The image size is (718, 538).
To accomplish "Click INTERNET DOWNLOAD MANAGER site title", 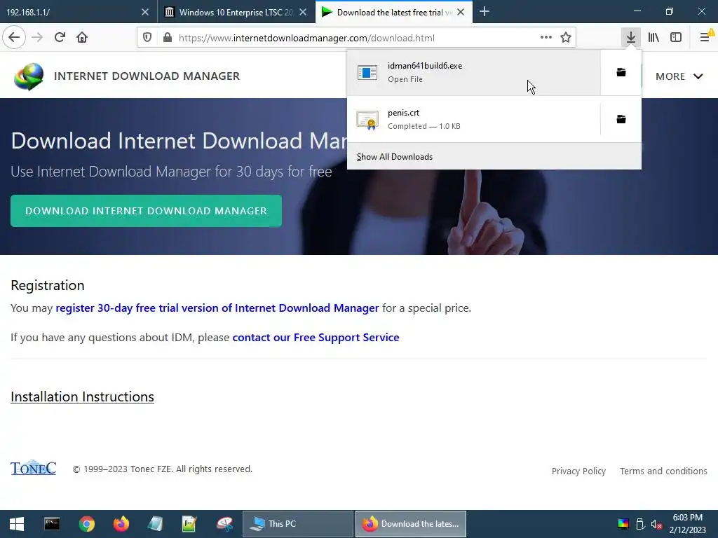I will pos(147,76).
